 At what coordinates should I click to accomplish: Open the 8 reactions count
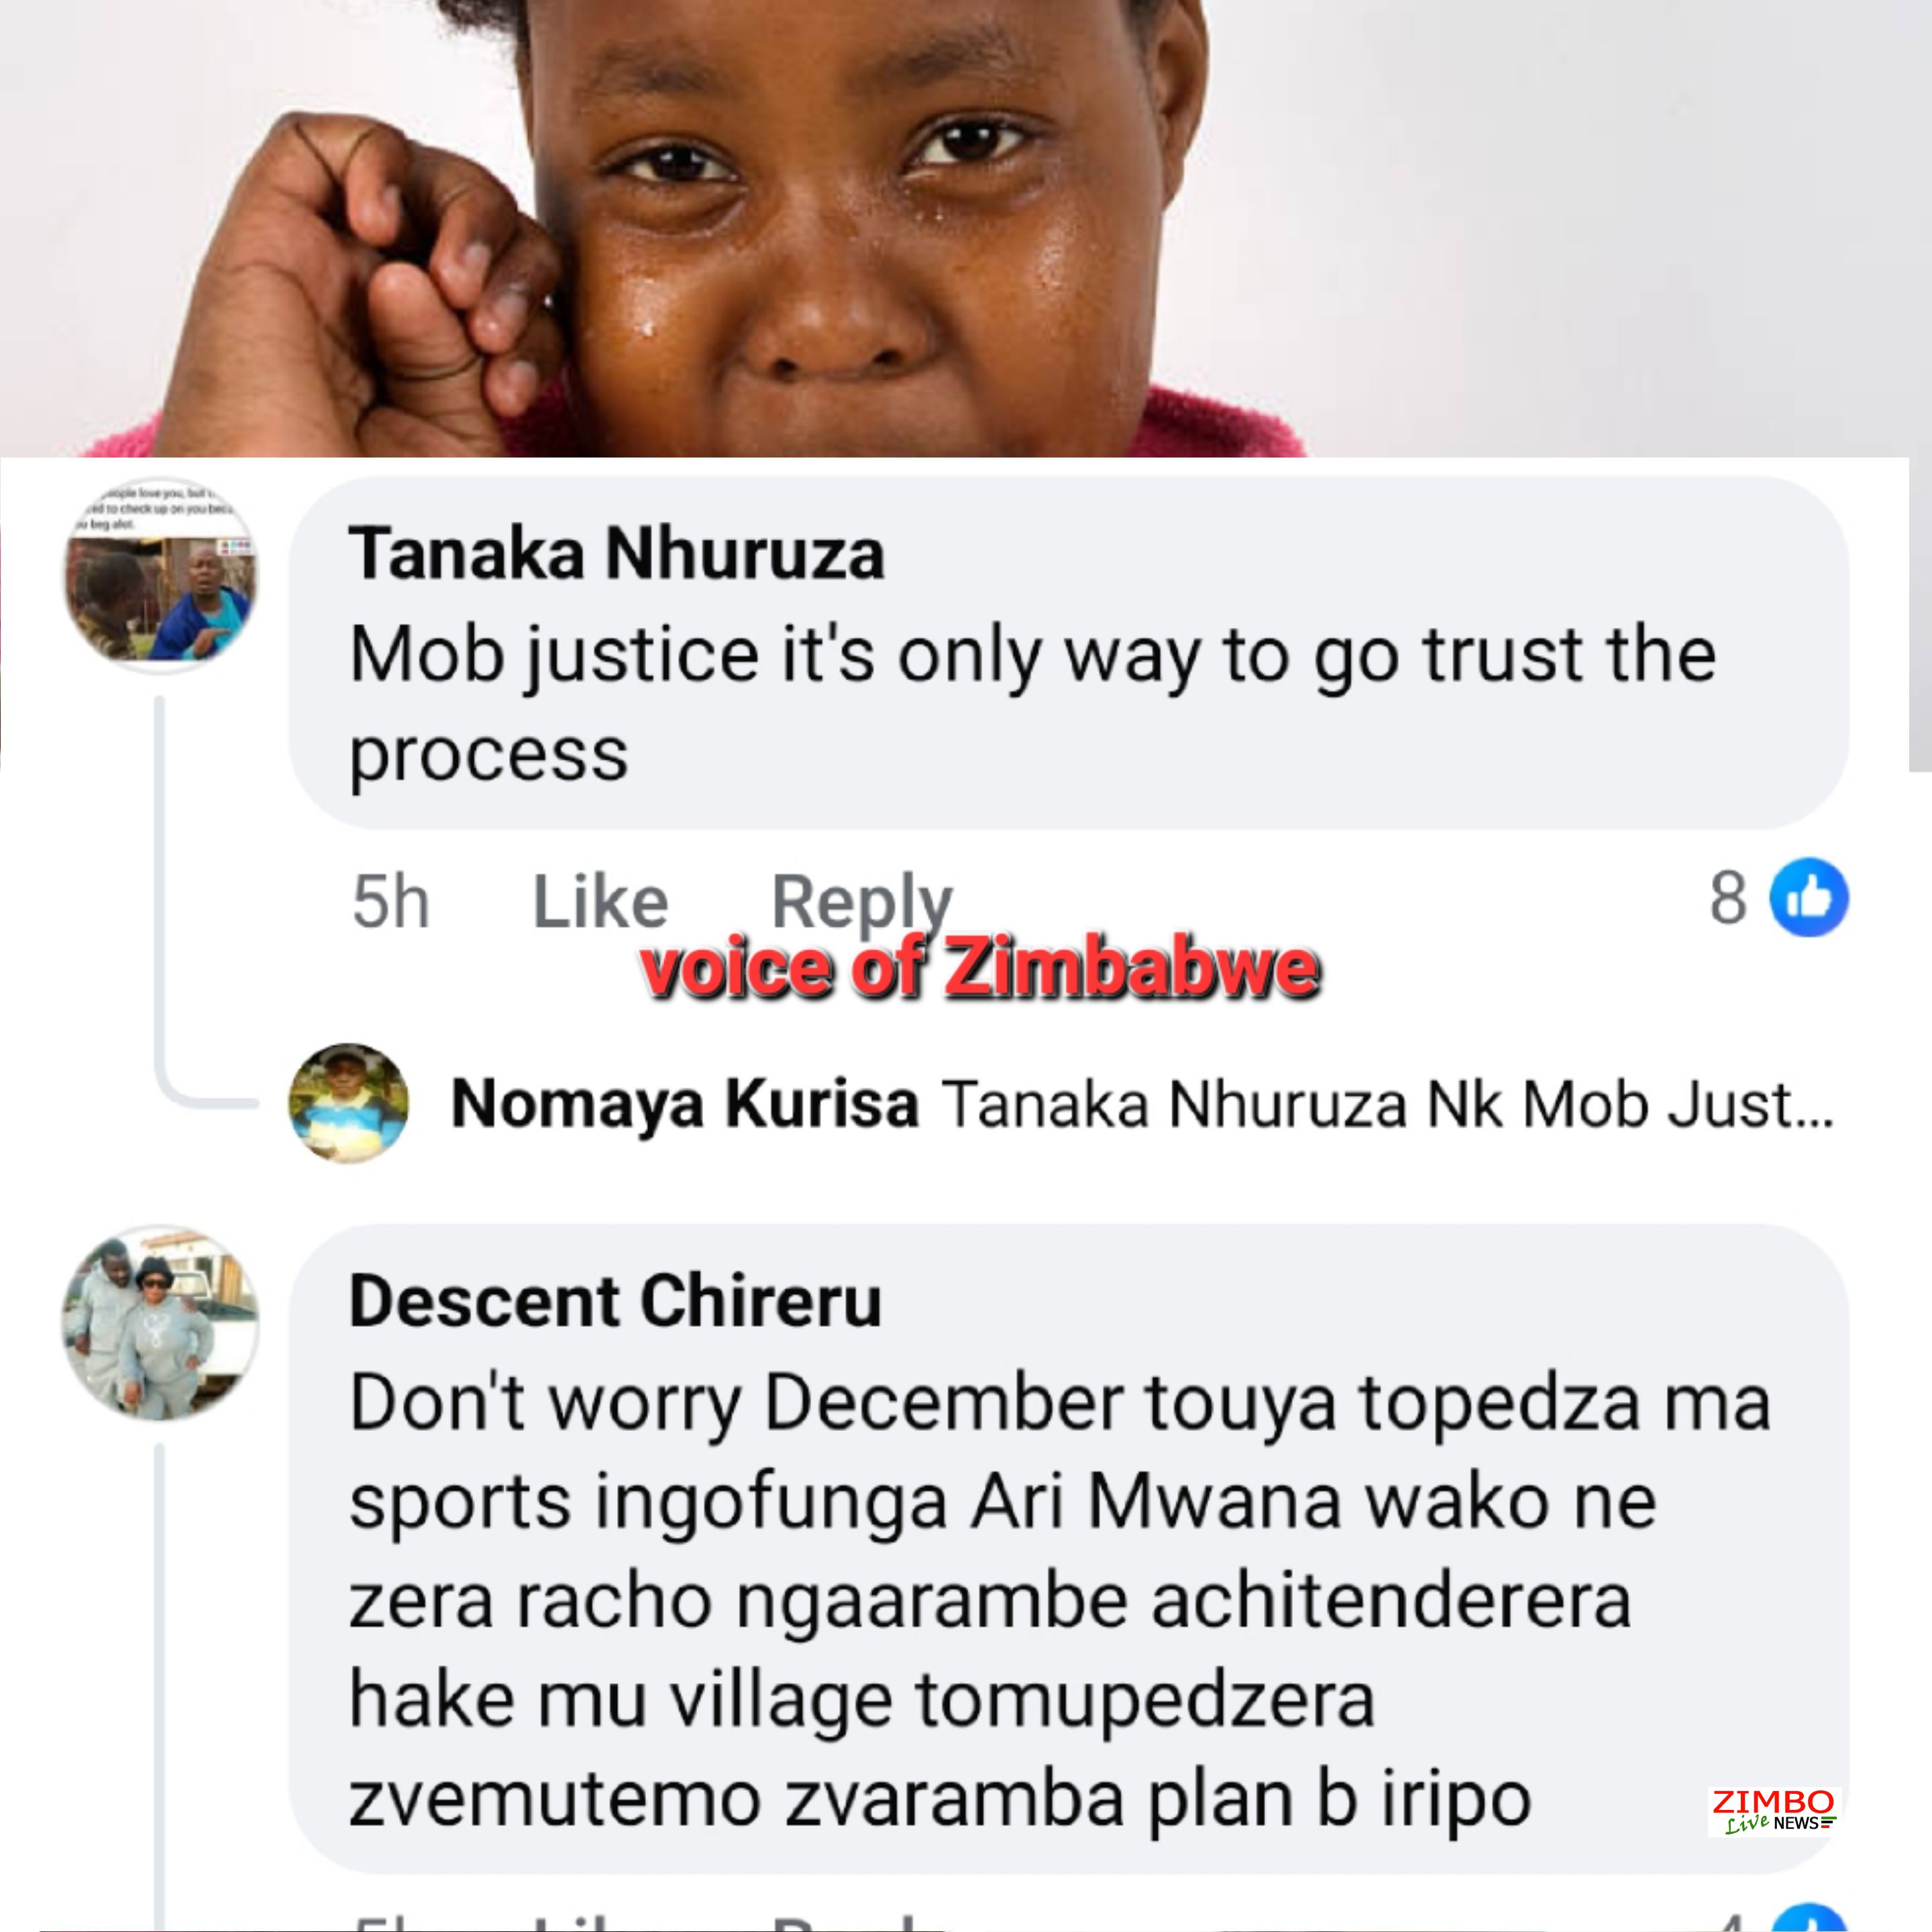click(1727, 898)
